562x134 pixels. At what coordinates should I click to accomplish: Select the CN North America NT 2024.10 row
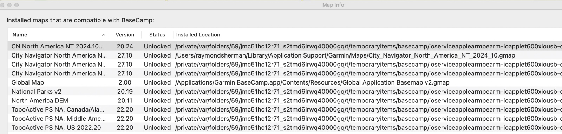pyautogui.click(x=285, y=46)
